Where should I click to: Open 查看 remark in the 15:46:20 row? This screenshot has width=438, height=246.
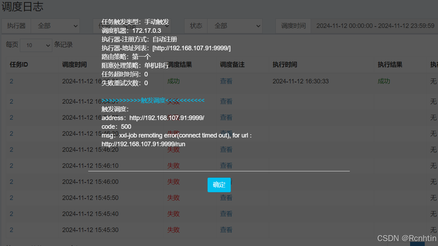(226, 149)
